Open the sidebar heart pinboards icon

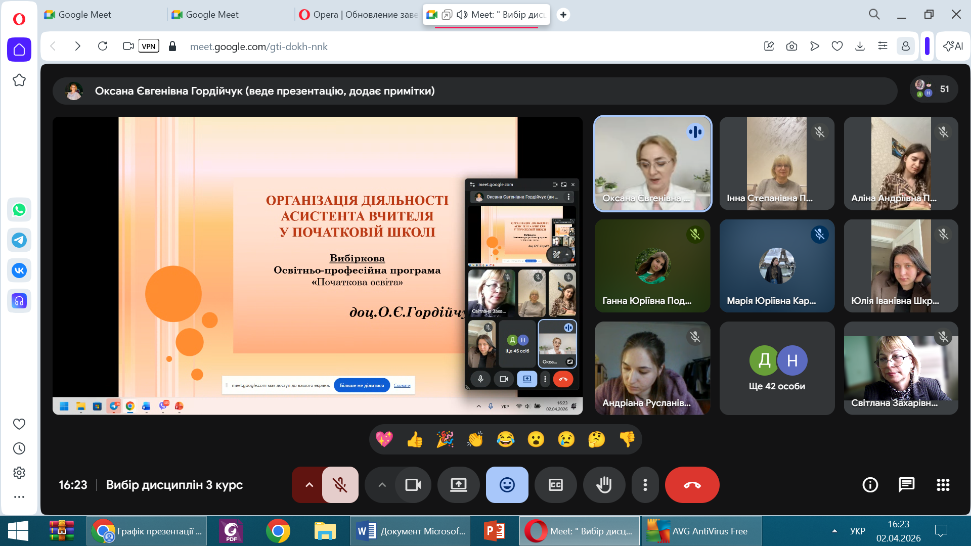19,424
